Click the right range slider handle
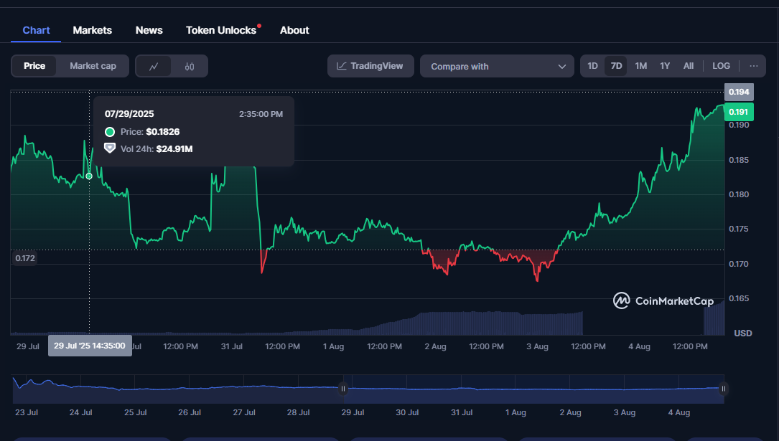779x441 pixels. coord(724,389)
